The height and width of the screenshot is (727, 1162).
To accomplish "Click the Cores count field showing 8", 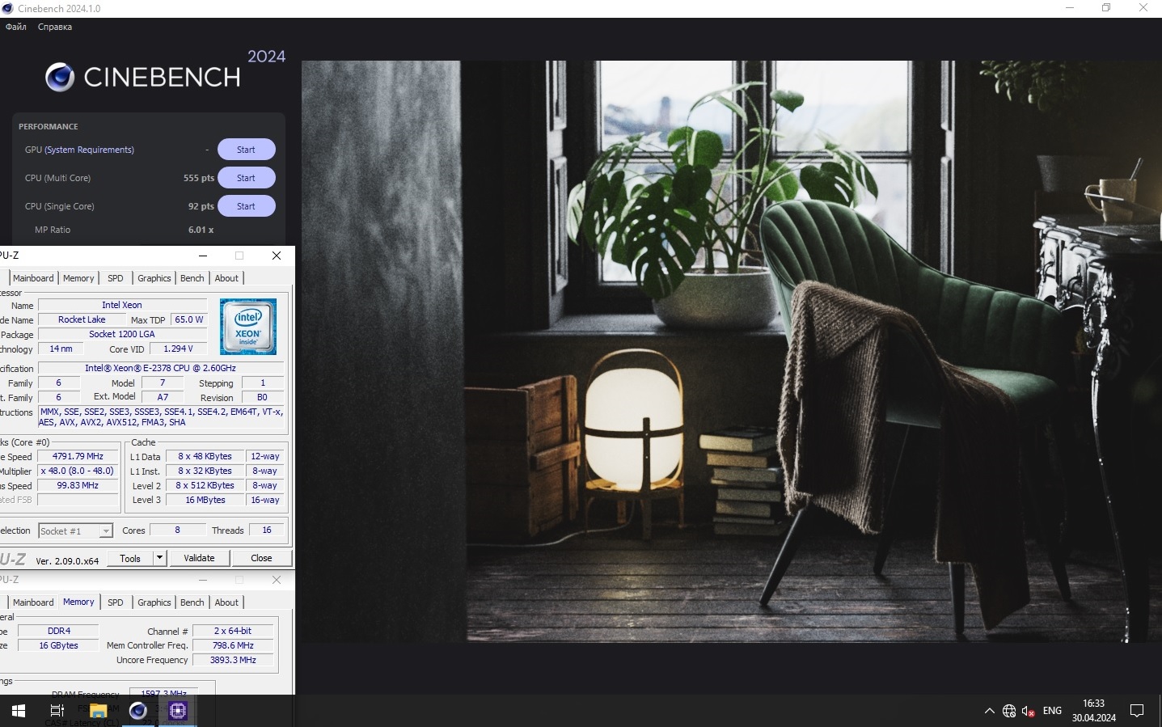I will (x=177, y=530).
